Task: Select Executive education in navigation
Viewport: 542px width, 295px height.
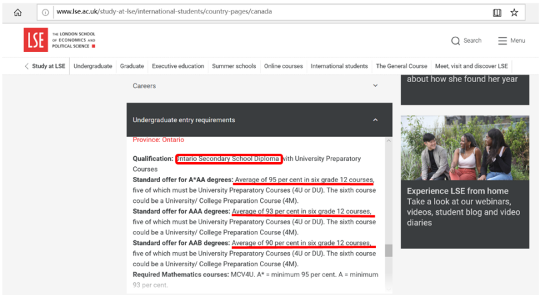Action: [x=178, y=66]
